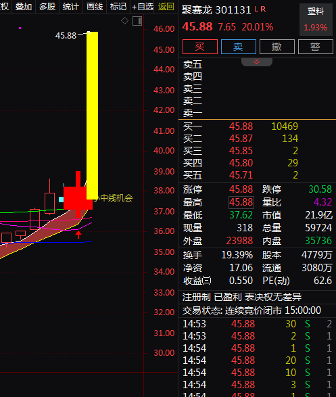Toggle the side panel layout icon
The width and height of the screenshot is (336, 397).
pos(137,21)
